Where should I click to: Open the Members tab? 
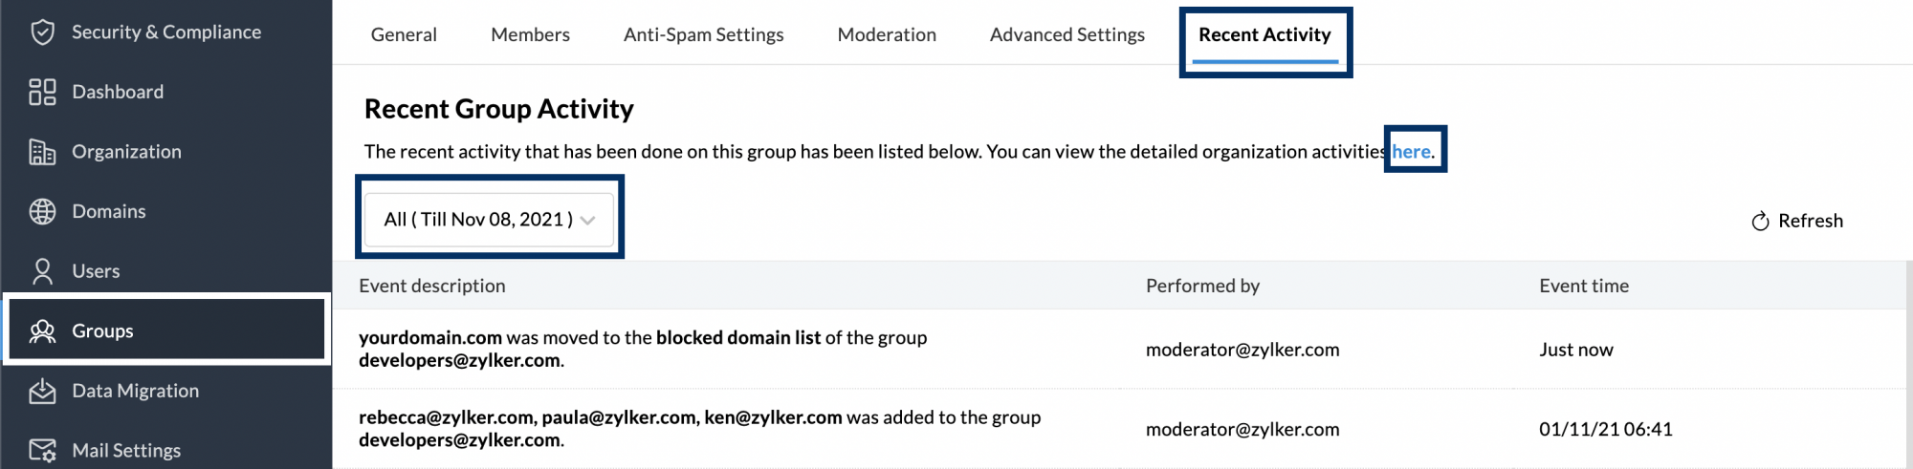coord(530,35)
